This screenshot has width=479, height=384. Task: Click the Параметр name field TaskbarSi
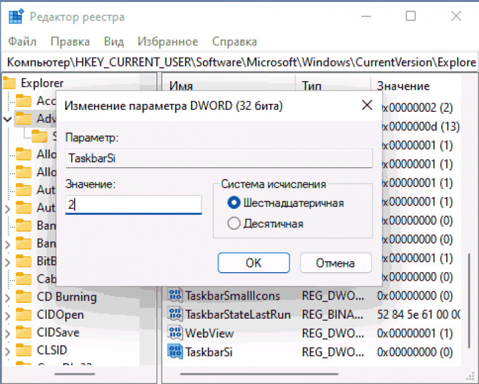click(219, 158)
